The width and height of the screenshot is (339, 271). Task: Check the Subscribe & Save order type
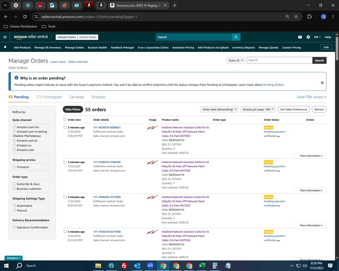pyautogui.click(x=14, y=184)
